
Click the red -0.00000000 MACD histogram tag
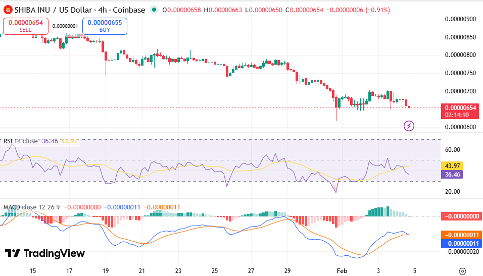[461, 216]
